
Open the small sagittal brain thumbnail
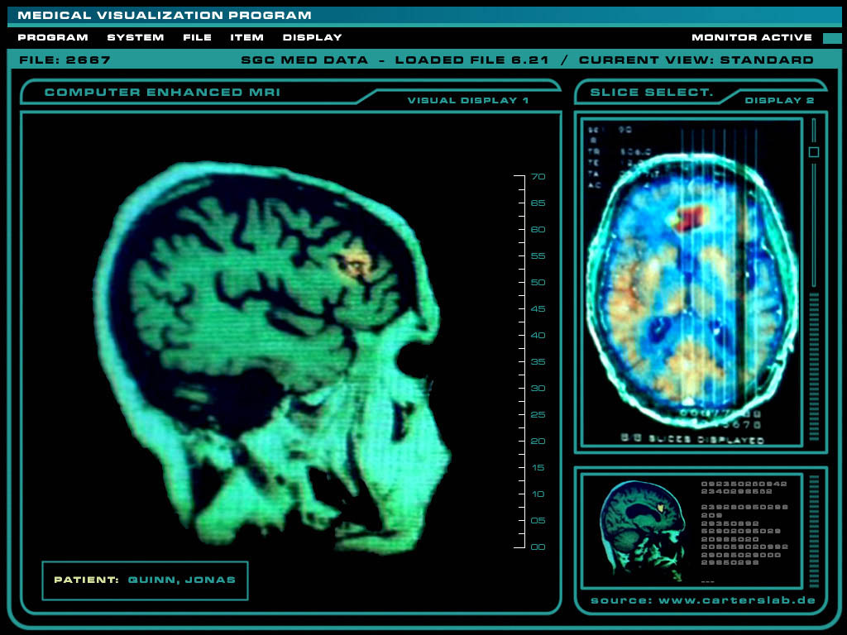click(x=644, y=531)
